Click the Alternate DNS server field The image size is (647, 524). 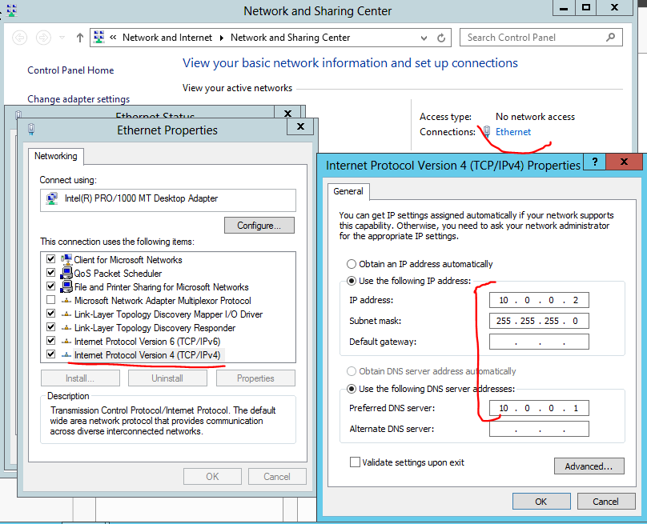539,429
